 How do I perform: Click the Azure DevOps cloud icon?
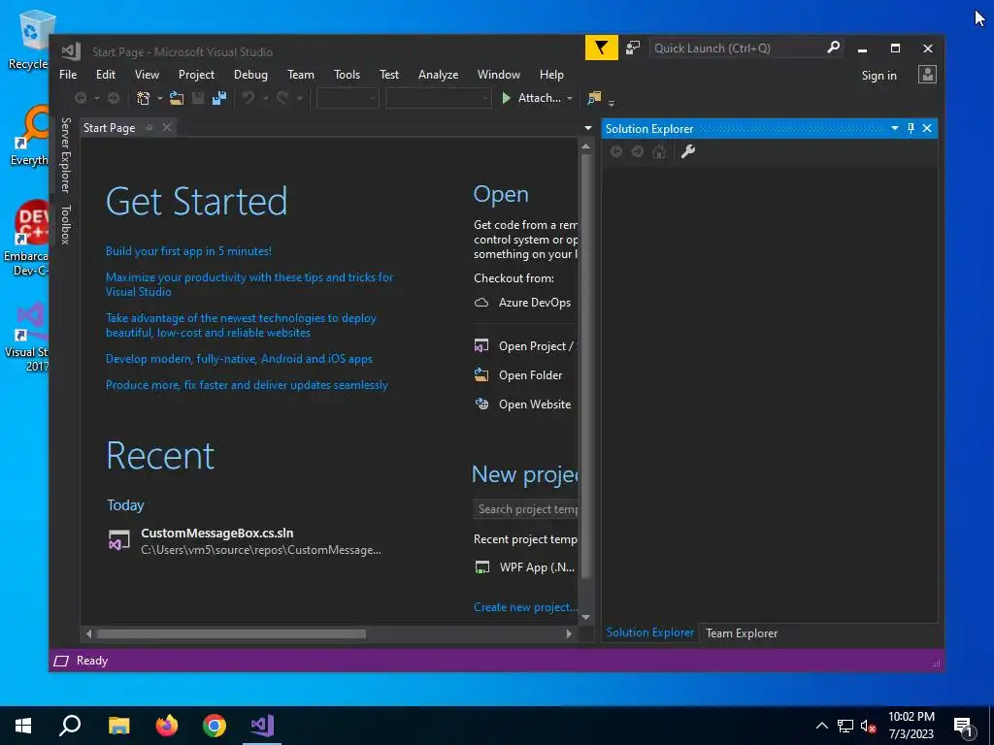(481, 303)
